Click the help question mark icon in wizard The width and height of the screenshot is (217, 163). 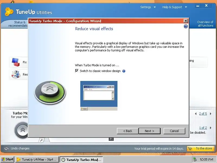tap(186, 26)
